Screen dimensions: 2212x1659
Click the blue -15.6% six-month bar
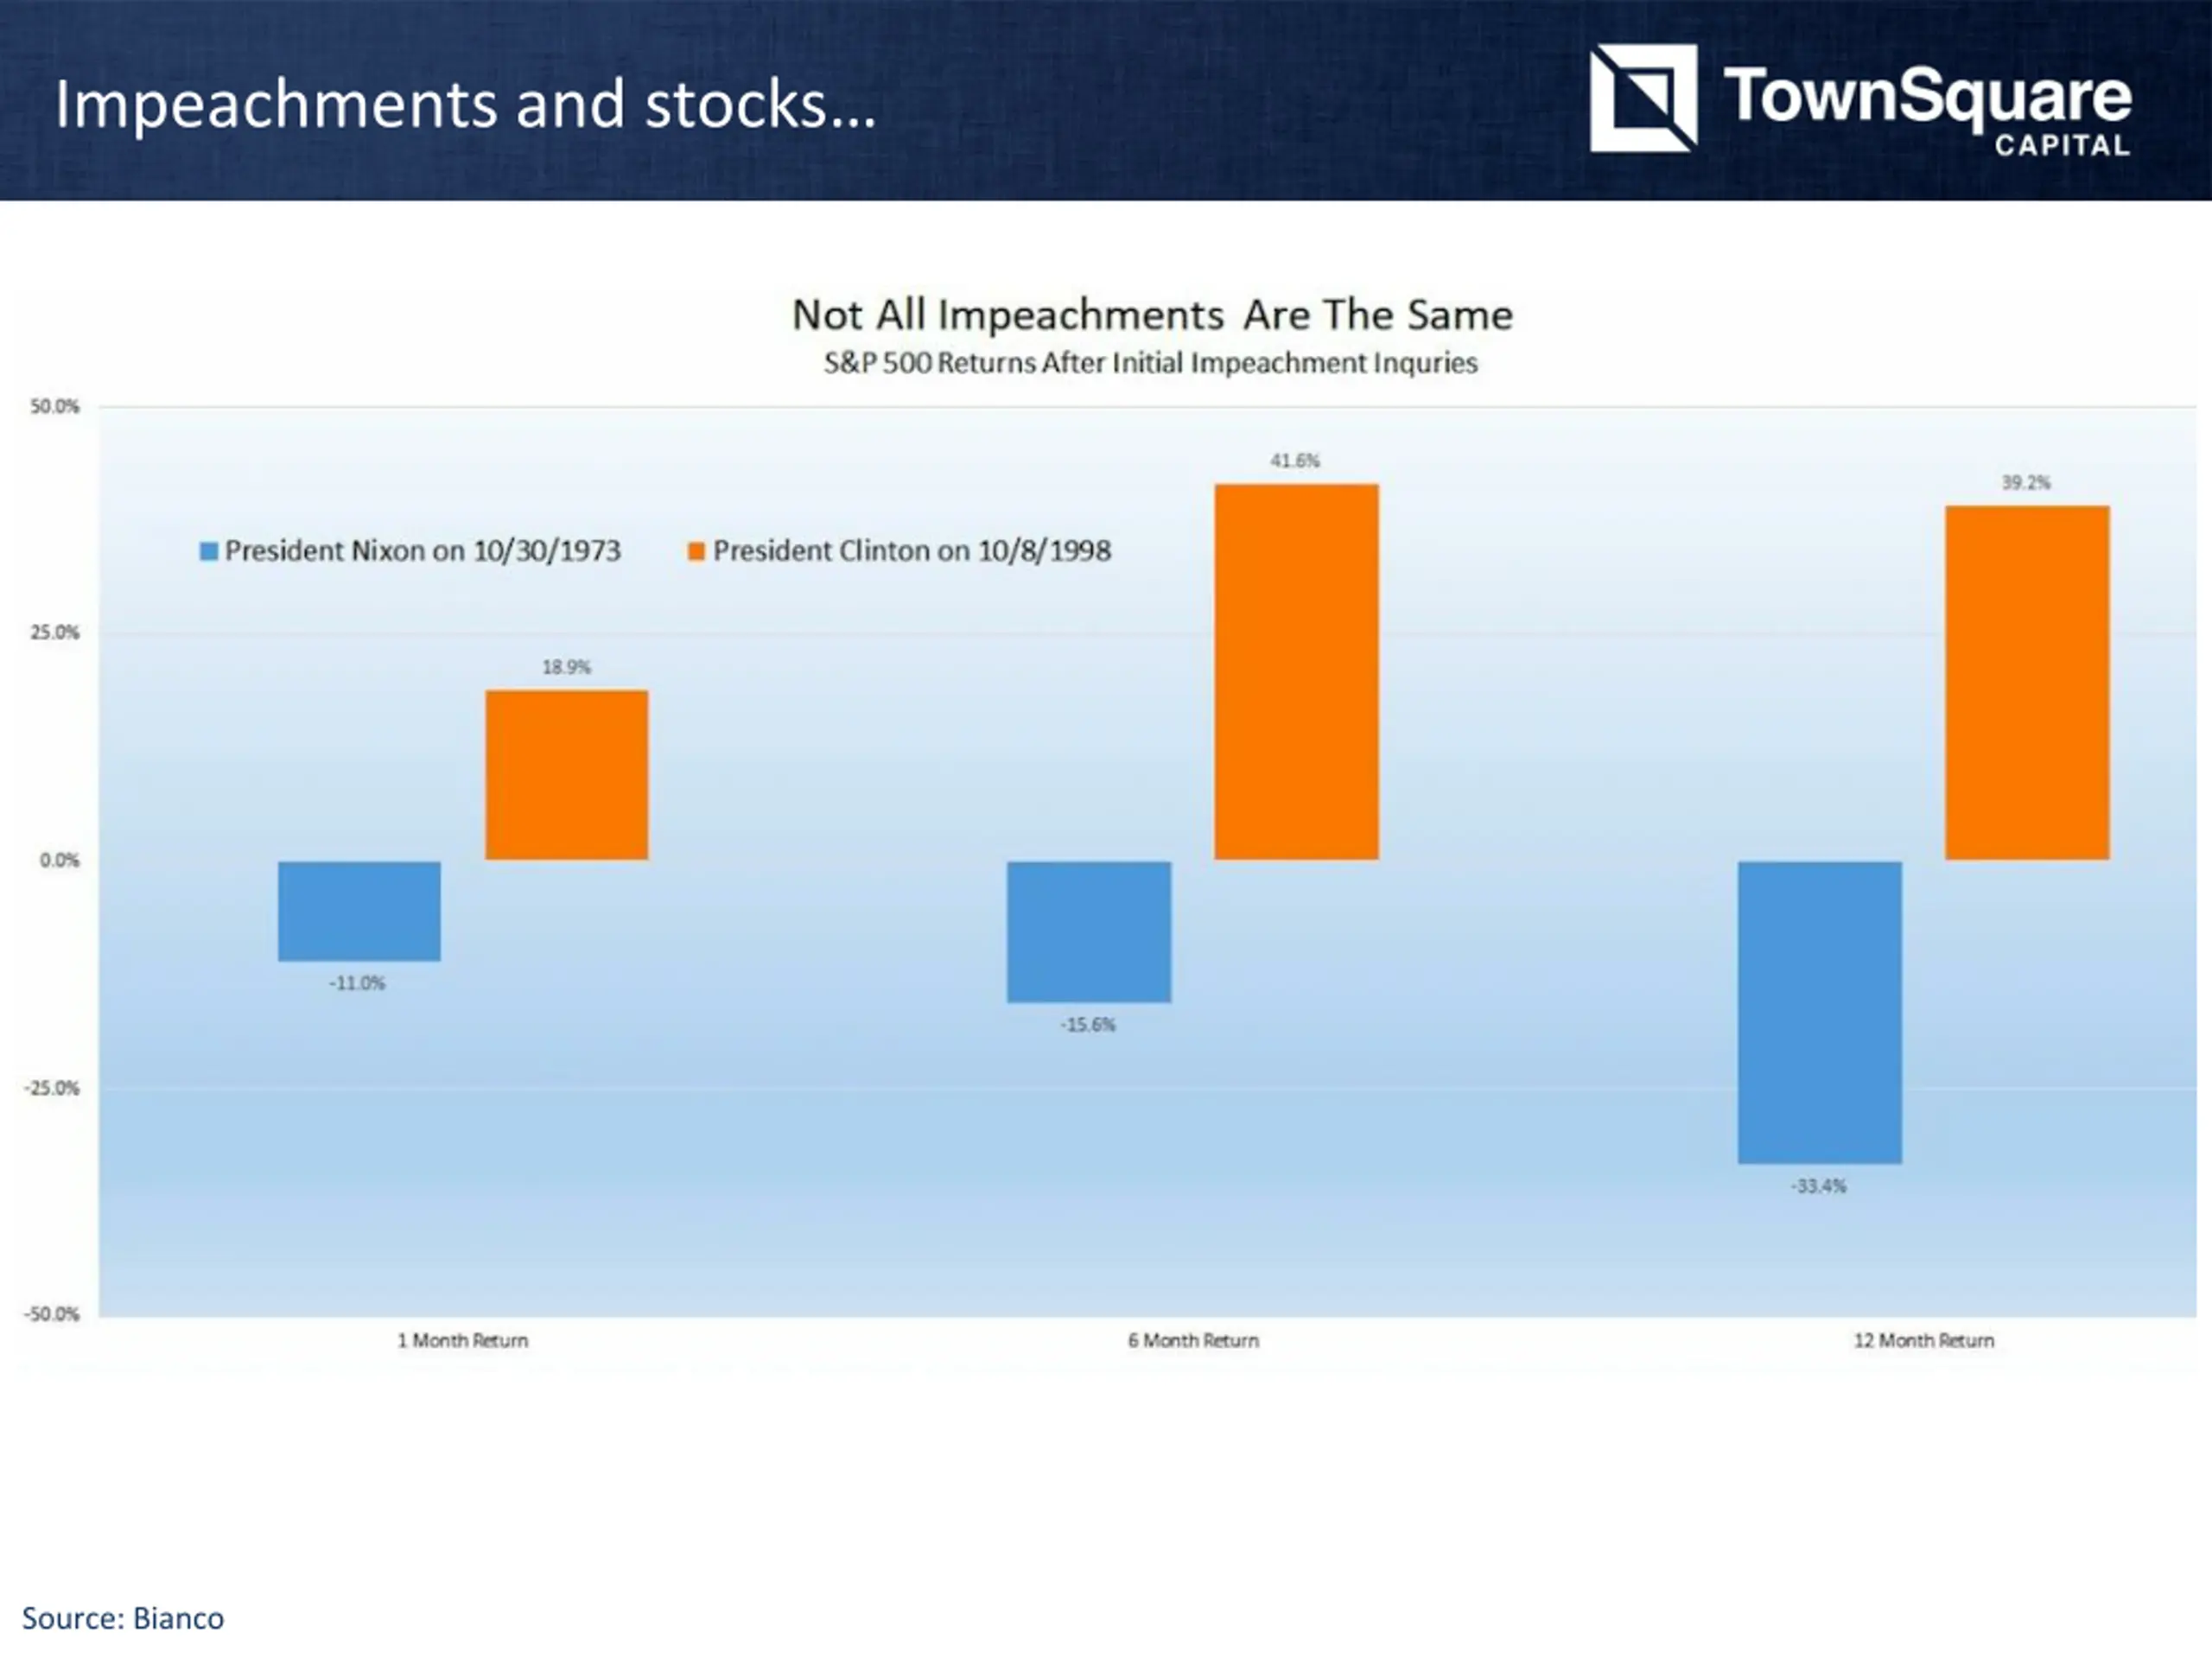tap(1089, 932)
